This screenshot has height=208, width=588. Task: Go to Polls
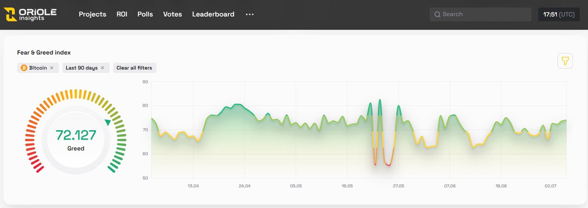pyautogui.click(x=145, y=14)
